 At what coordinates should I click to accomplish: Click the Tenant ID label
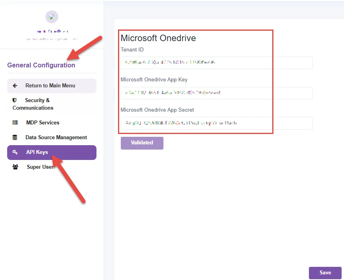click(132, 49)
